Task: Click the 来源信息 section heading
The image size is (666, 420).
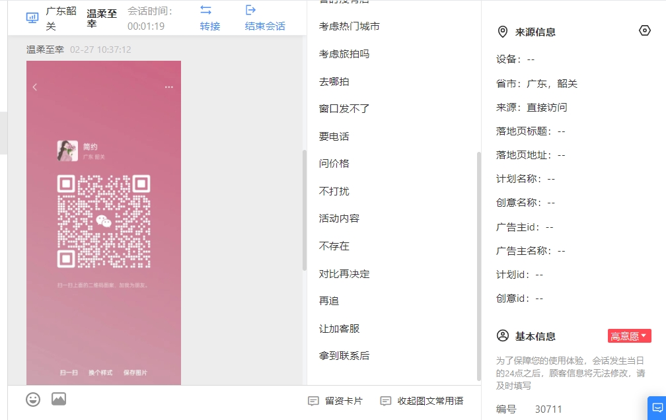Action: pos(535,32)
